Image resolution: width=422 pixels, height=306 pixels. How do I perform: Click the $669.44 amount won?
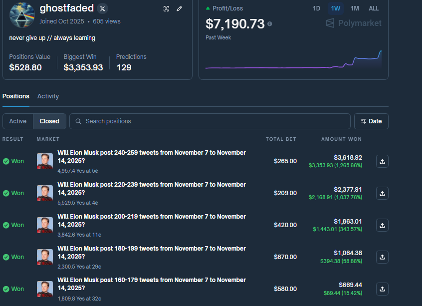[x=350, y=285]
